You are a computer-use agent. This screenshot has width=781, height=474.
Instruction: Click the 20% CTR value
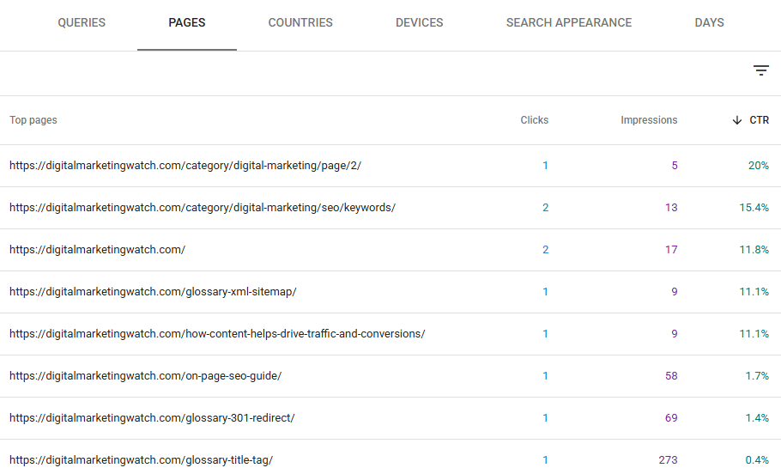pyautogui.click(x=759, y=166)
